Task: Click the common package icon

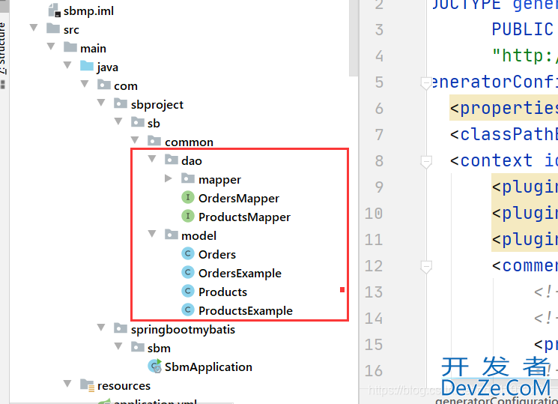Action: [154, 141]
